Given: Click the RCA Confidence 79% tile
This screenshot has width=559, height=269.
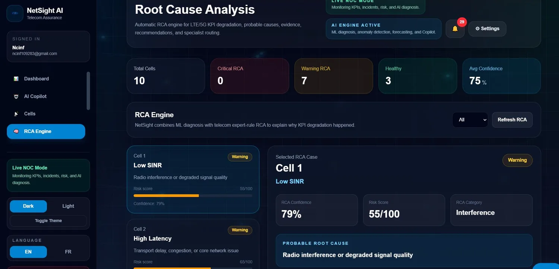Looking at the screenshot, I should tap(316, 210).
